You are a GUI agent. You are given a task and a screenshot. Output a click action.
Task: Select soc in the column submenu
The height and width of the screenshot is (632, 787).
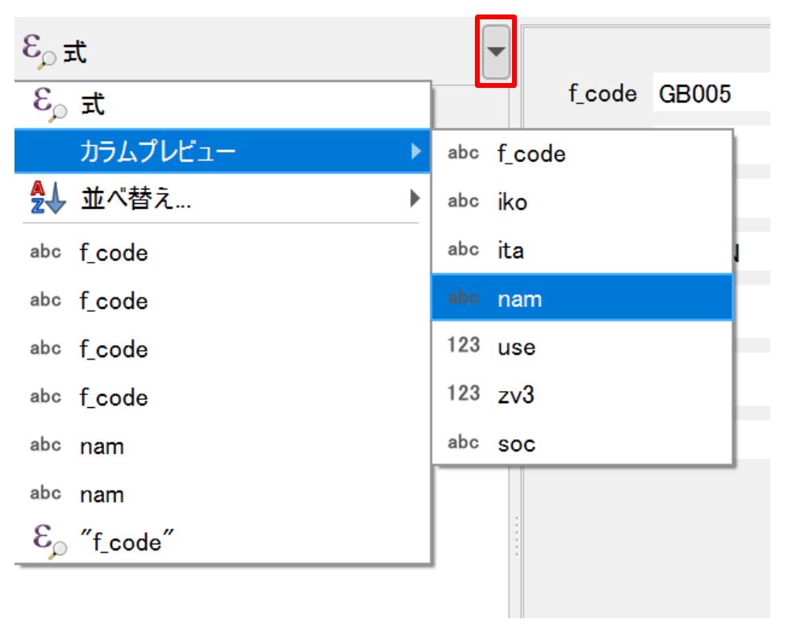coord(582,443)
